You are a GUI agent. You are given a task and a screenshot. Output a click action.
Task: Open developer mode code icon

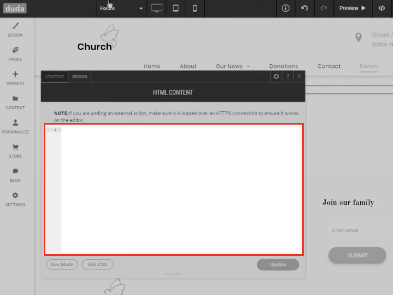(382, 8)
